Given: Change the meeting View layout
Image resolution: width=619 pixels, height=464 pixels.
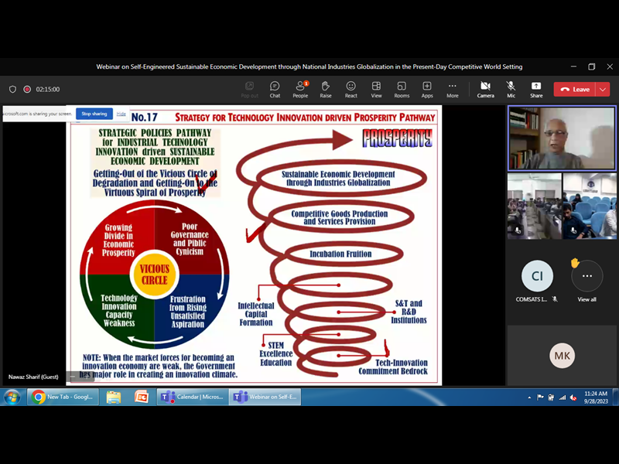Looking at the screenshot, I should click(x=376, y=90).
